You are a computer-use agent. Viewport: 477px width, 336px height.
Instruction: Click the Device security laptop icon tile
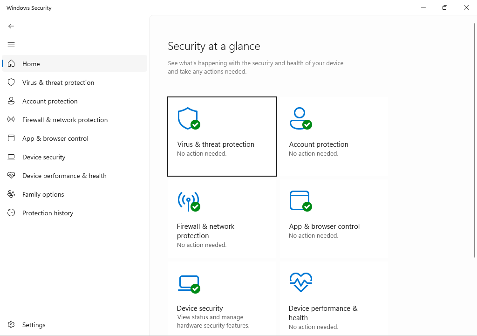click(188, 283)
